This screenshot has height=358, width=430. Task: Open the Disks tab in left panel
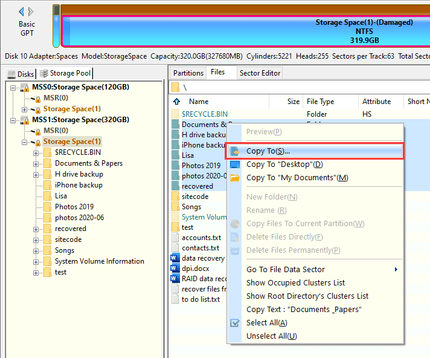[x=20, y=74]
